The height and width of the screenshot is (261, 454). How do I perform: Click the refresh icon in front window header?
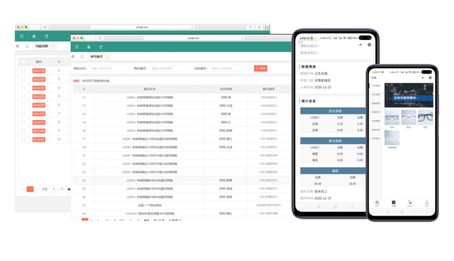pyautogui.click(x=101, y=46)
